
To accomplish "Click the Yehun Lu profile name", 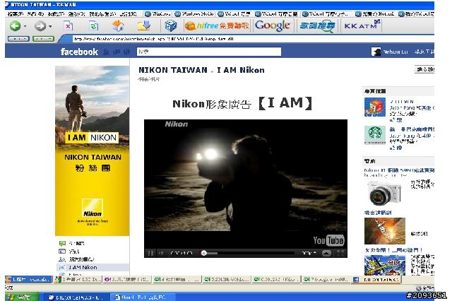I will 395,52.
